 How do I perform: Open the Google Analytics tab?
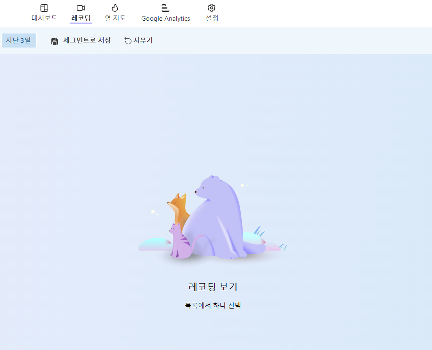point(165,13)
